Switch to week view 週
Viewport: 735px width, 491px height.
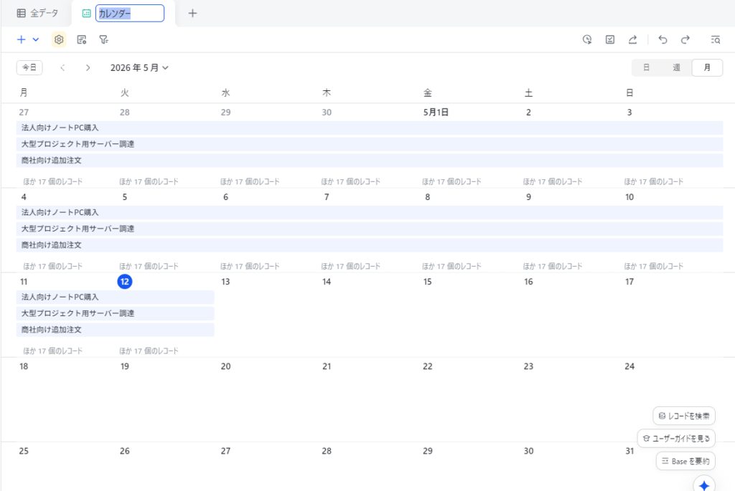(676, 68)
